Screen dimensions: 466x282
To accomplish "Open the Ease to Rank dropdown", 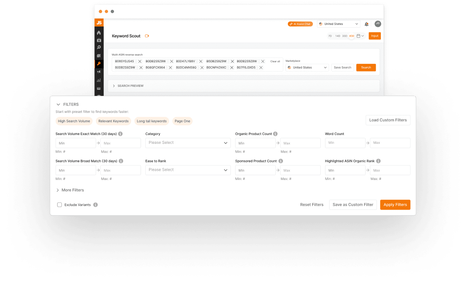I will click(188, 170).
